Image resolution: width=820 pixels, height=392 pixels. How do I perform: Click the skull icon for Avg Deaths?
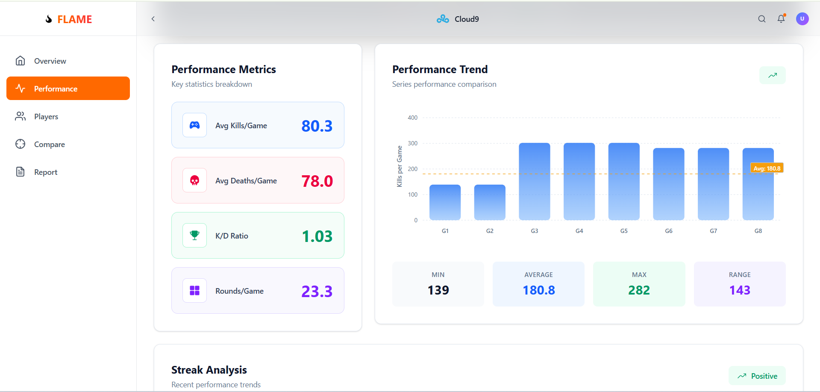(194, 180)
